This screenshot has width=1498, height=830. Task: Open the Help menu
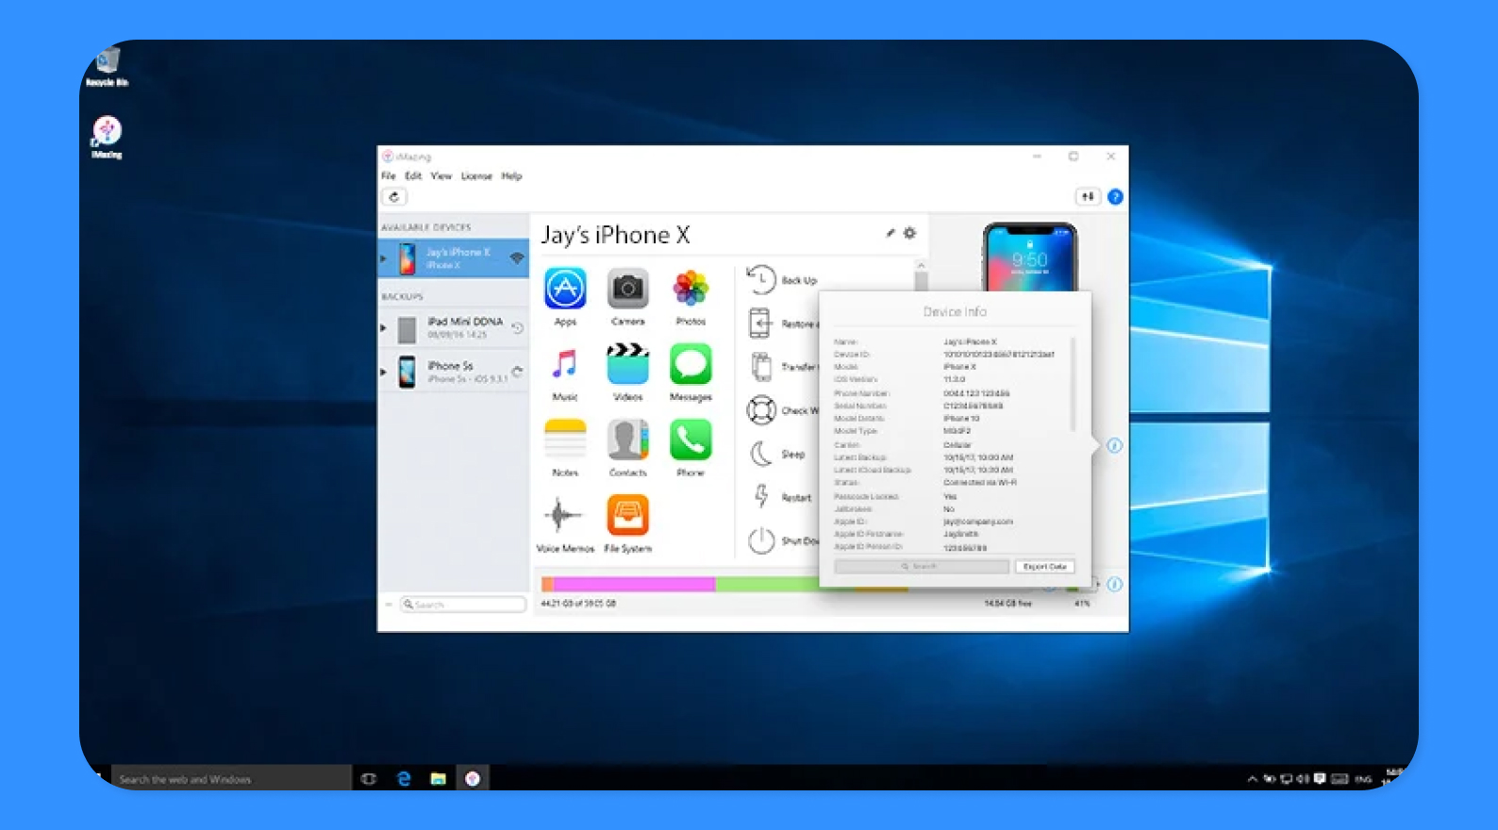pos(511,175)
